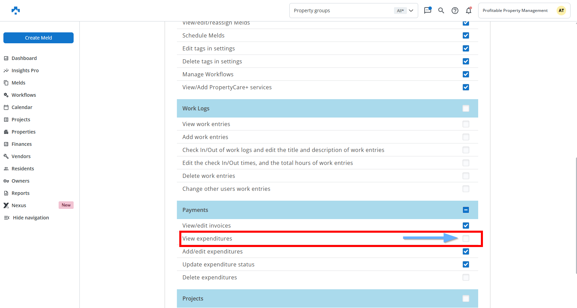Open the Property groups dropdown

(x=353, y=11)
